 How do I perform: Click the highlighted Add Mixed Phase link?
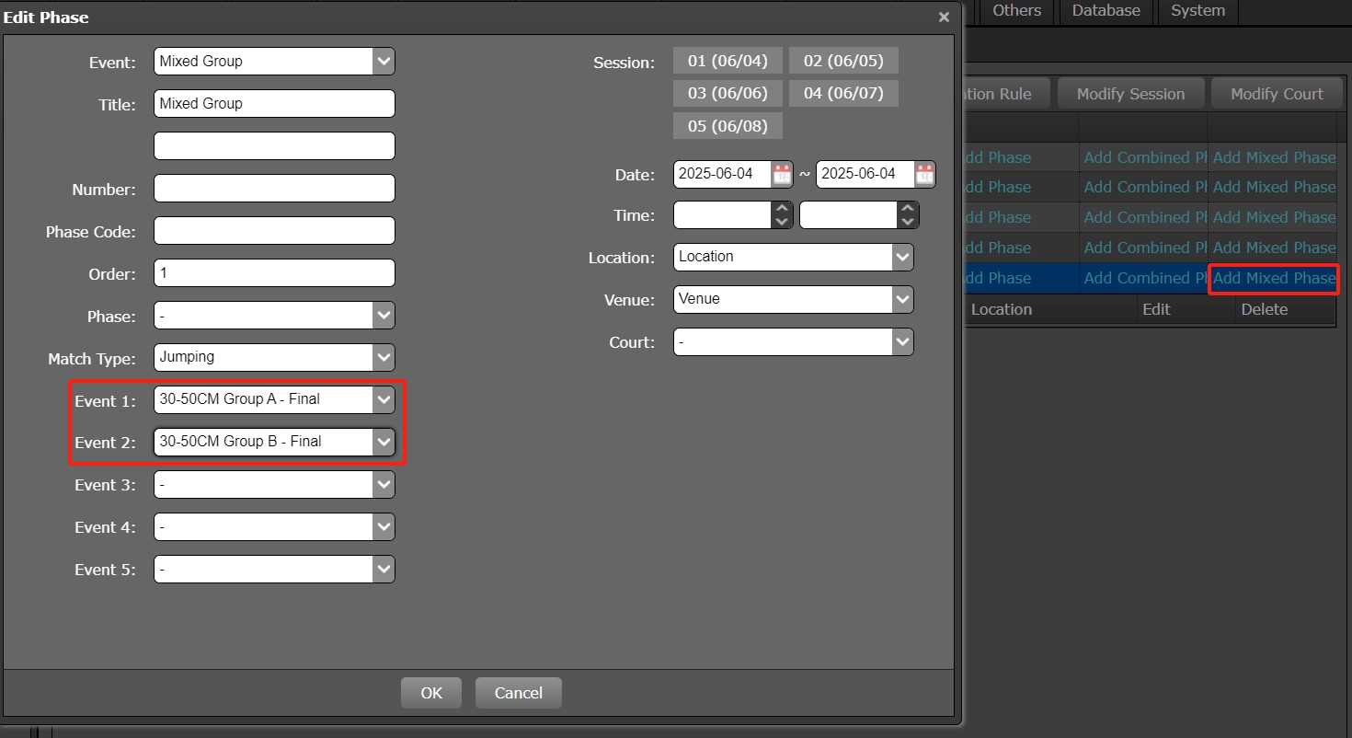click(x=1274, y=278)
